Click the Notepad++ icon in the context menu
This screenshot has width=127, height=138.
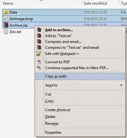(39, 53)
